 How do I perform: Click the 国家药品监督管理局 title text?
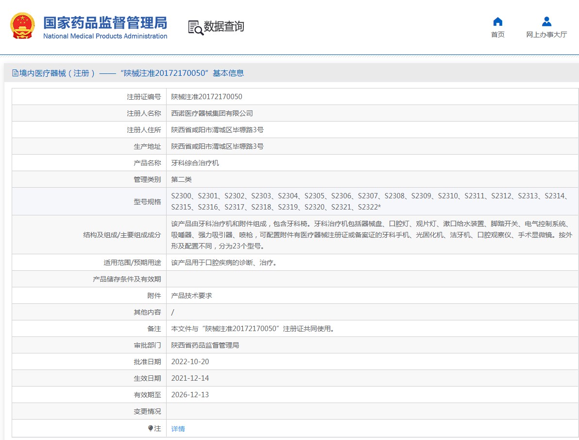(105, 23)
